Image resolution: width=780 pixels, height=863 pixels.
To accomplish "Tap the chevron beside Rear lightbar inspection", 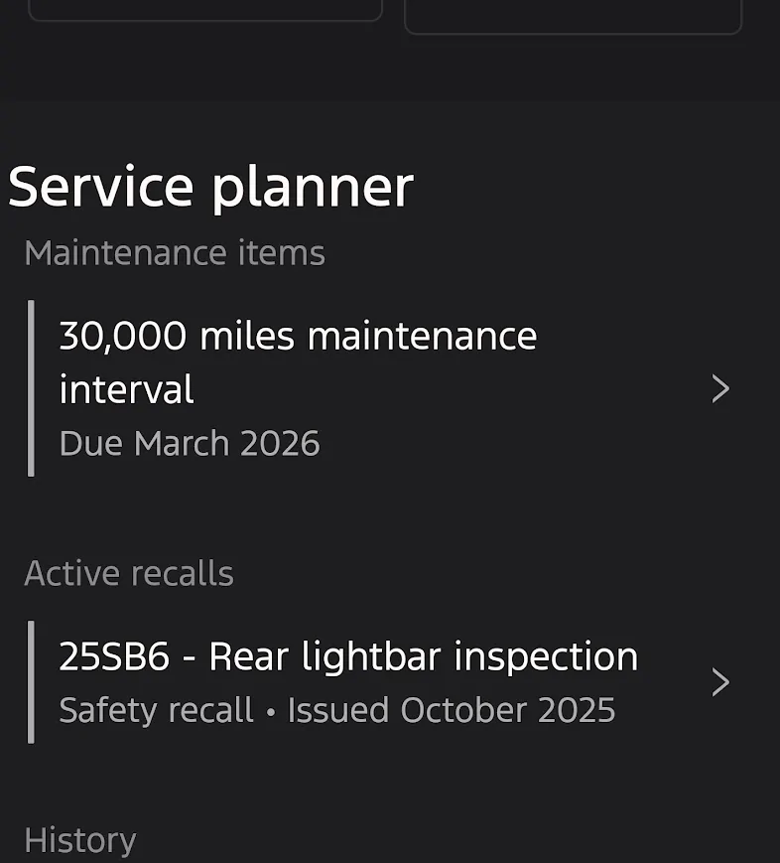I will [x=720, y=682].
